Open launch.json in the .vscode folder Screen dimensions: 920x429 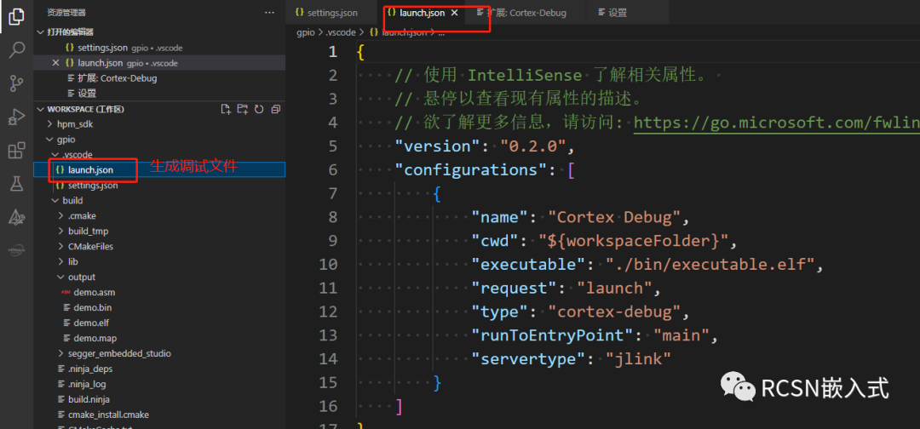point(159,170)
